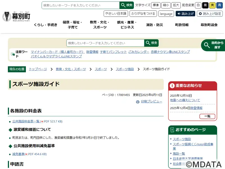
Task: Open パオくん&クマゲラくんLINEスタンプ link
Action: (56, 56)
